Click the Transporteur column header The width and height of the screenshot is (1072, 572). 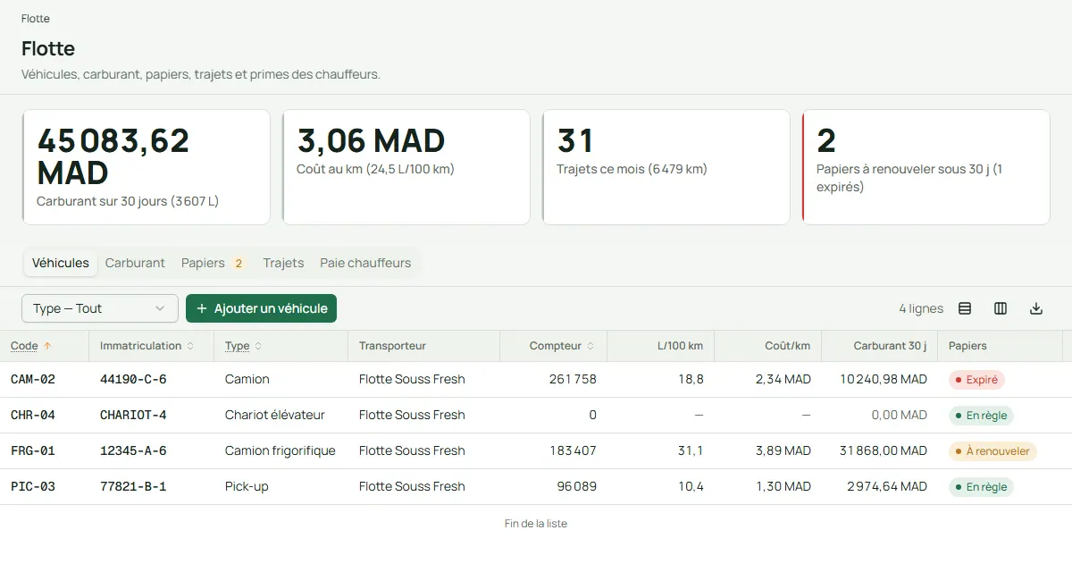tap(392, 346)
